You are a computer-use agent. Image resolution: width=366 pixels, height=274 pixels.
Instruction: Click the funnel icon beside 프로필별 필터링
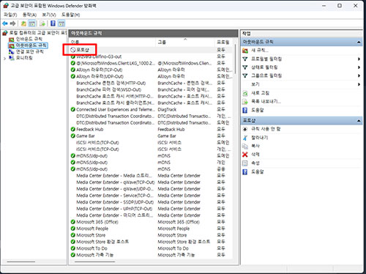(x=245, y=59)
